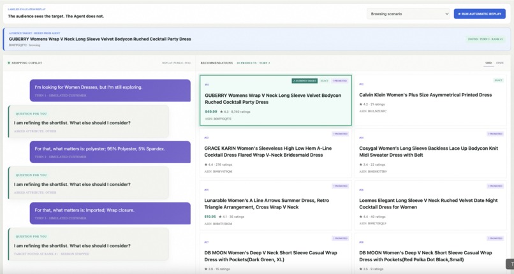Open GUBERRY Velvet Bodycon dress product card title
The width and height of the screenshot is (514, 274).
pos(273,99)
